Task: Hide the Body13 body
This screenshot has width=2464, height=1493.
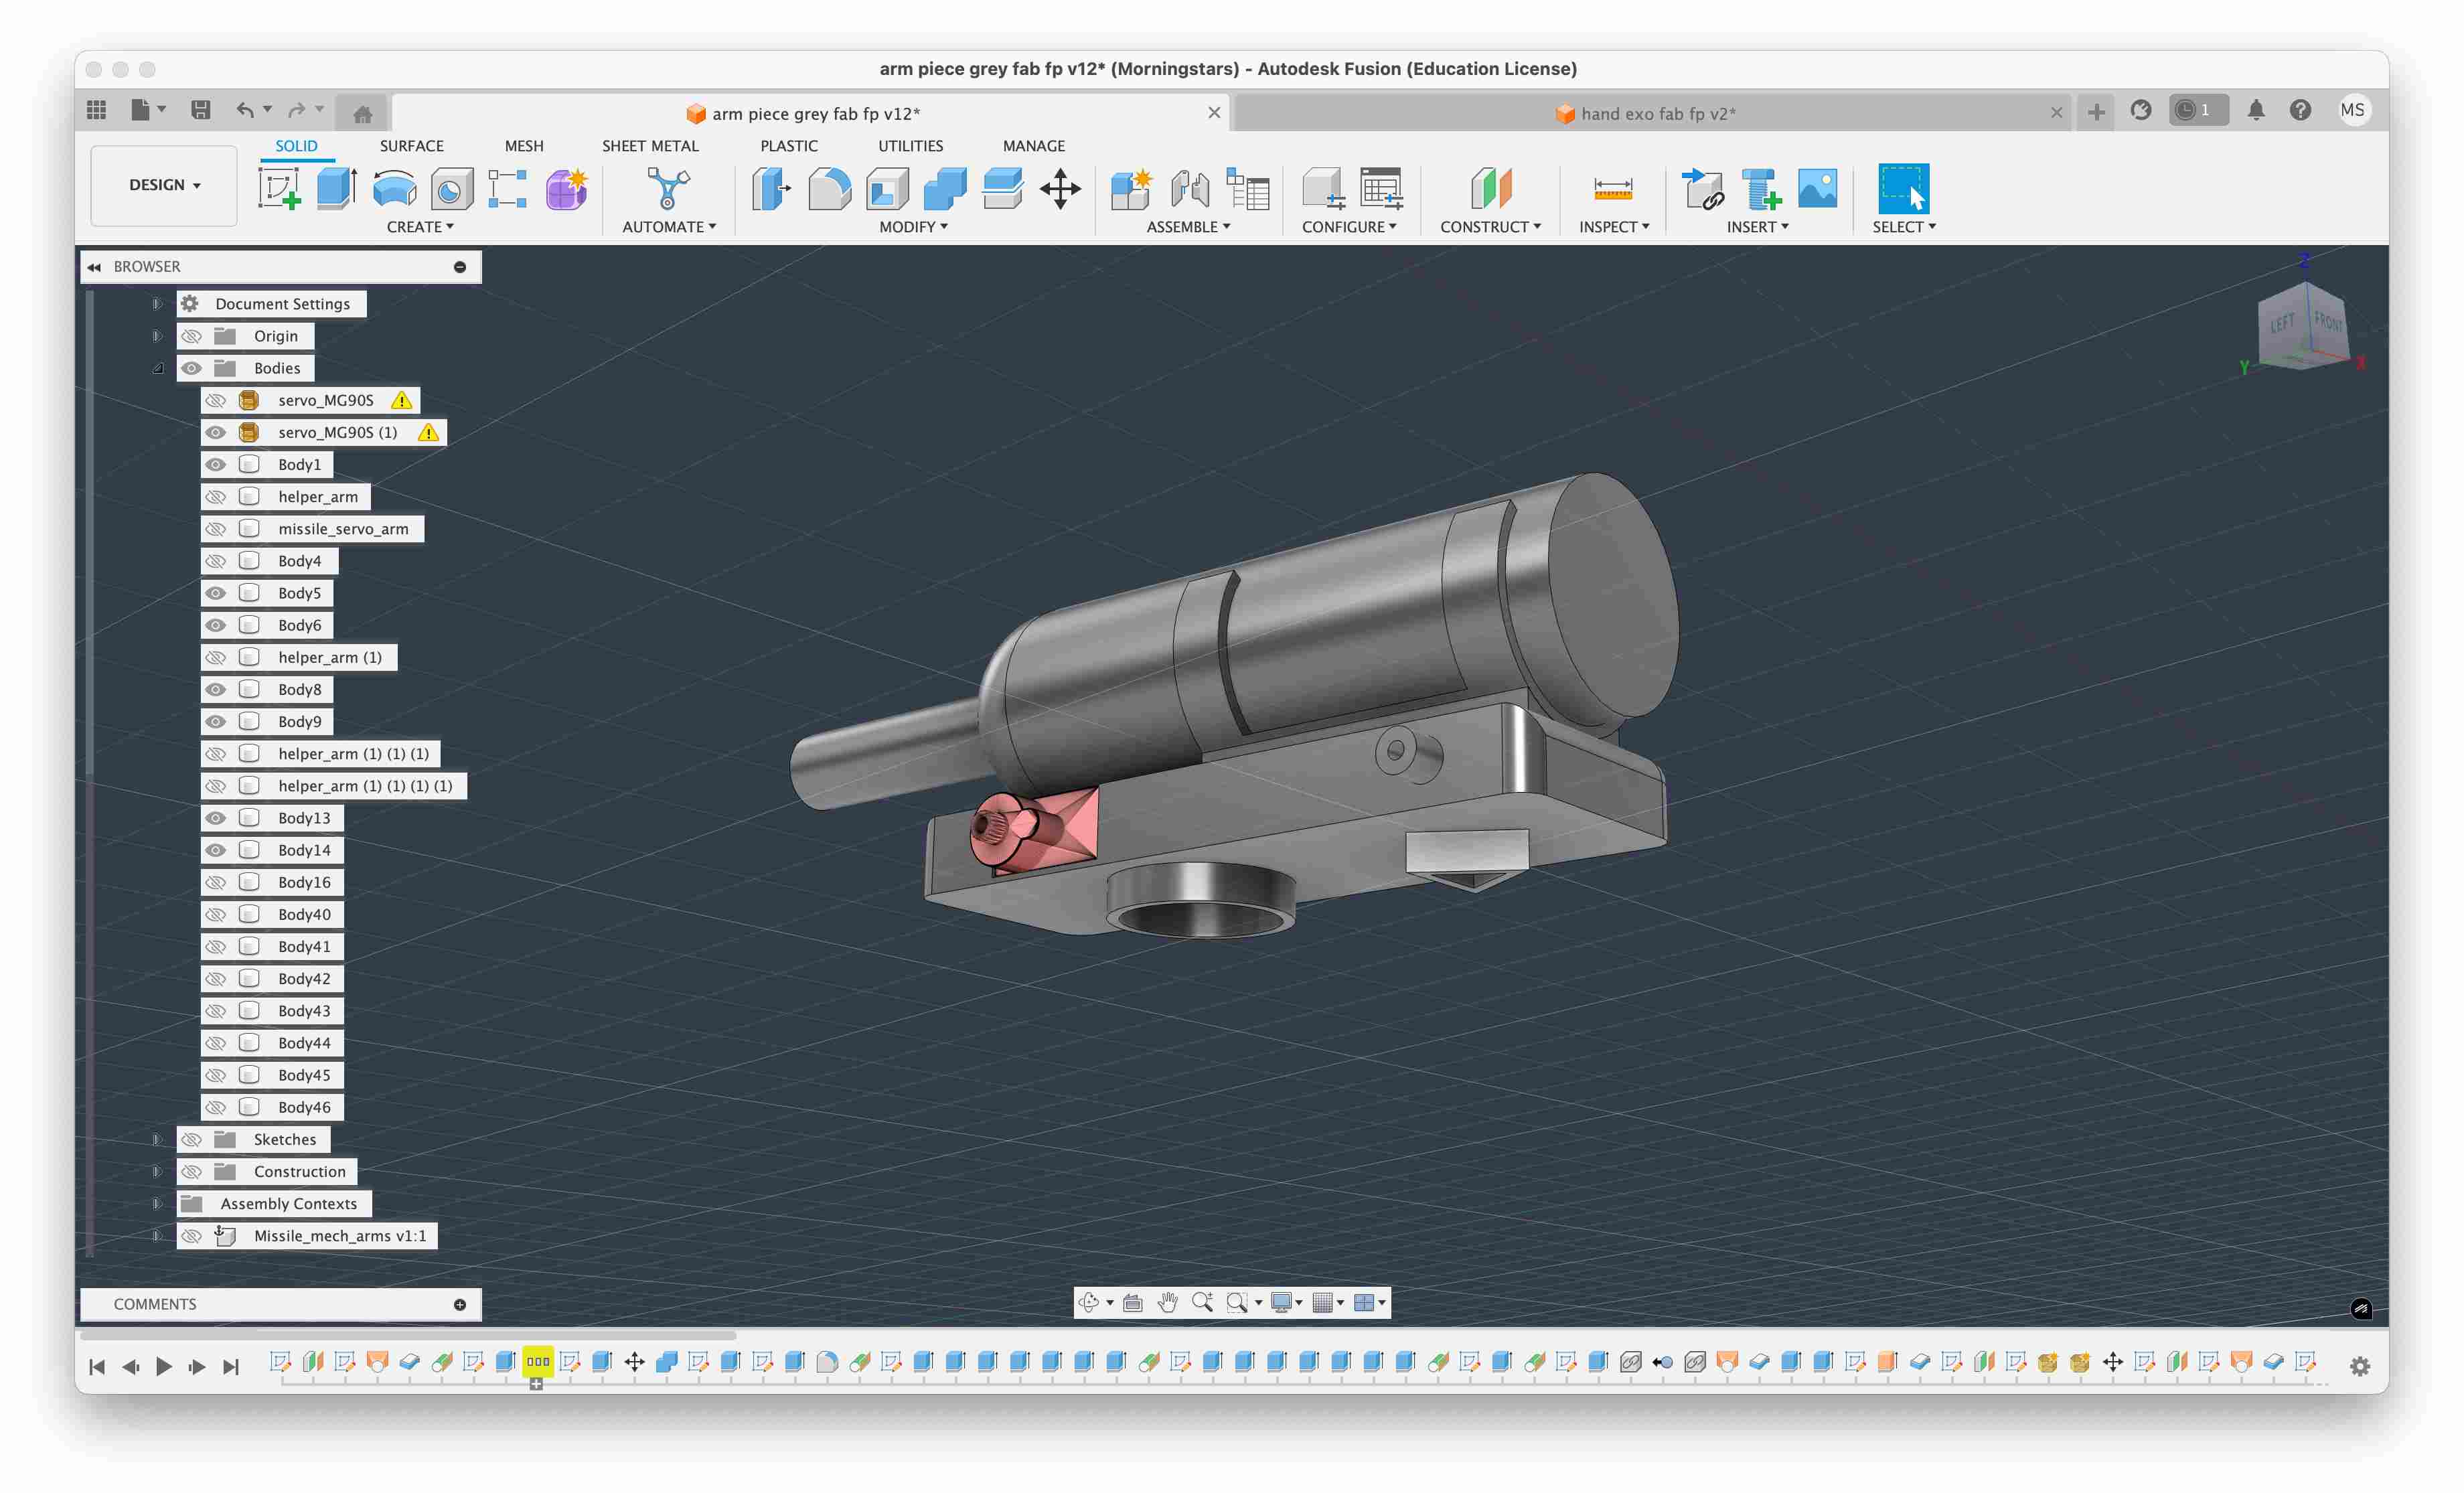Action: [215, 818]
